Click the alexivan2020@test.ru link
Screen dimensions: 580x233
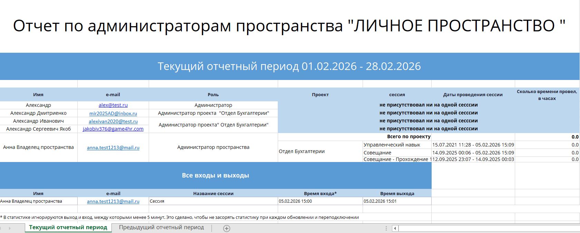pyautogui.click(x=113, y=121)
